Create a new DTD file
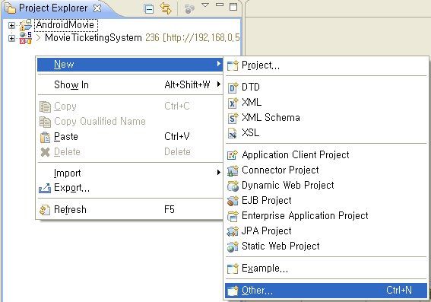 pyautogui.click(x=326, y=87)
